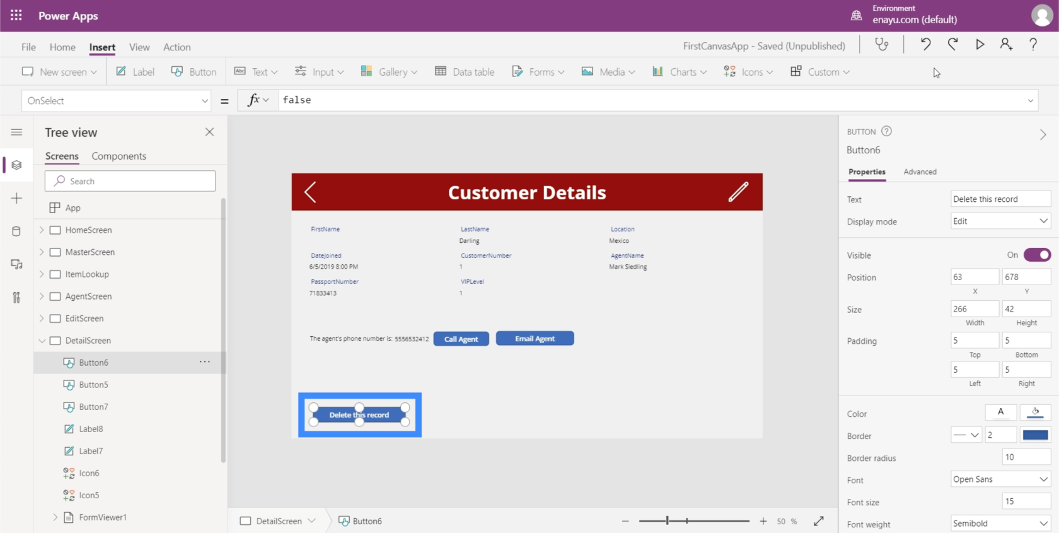Select the Tree view layers icon

16,165
